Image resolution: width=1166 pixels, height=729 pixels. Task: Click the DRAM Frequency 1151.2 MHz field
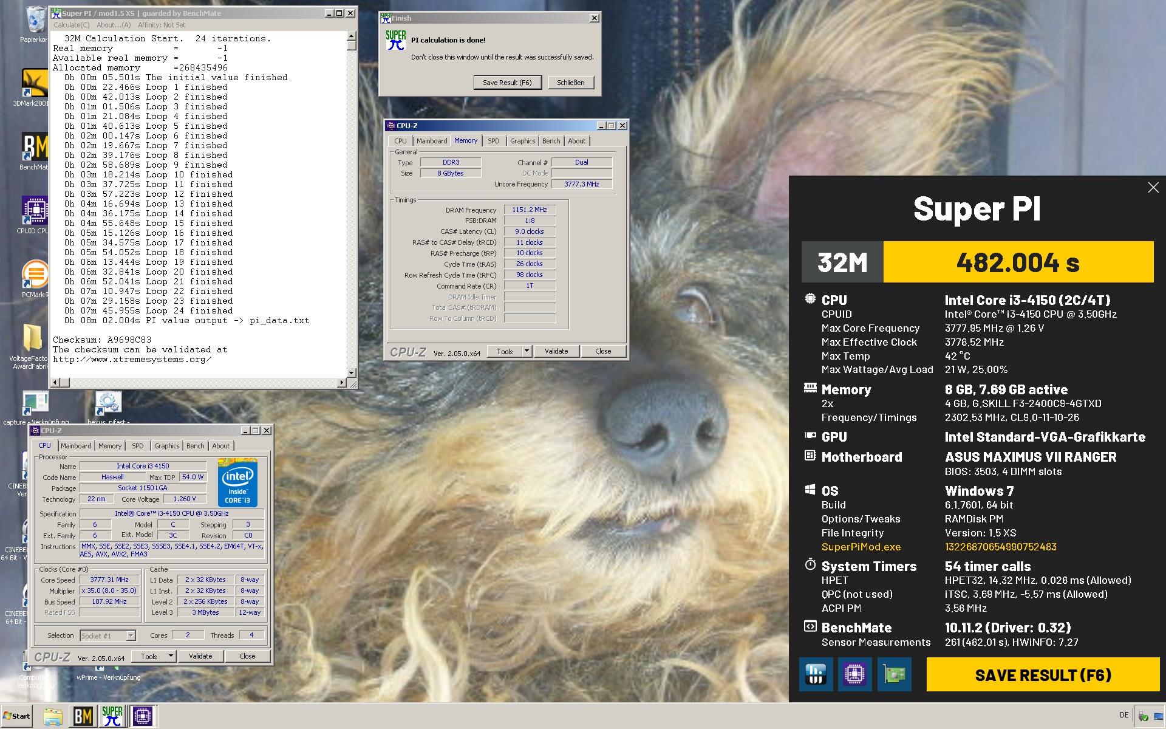pos(530,210)
